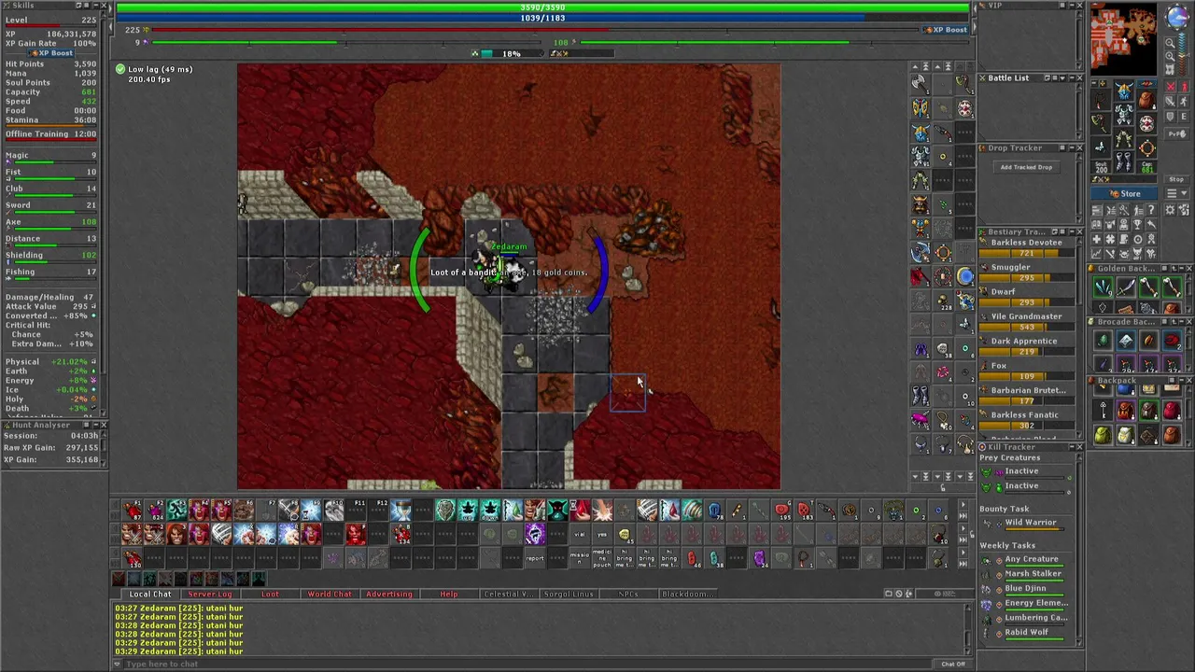Open green backpack in Backpack container

[1104, 434]
